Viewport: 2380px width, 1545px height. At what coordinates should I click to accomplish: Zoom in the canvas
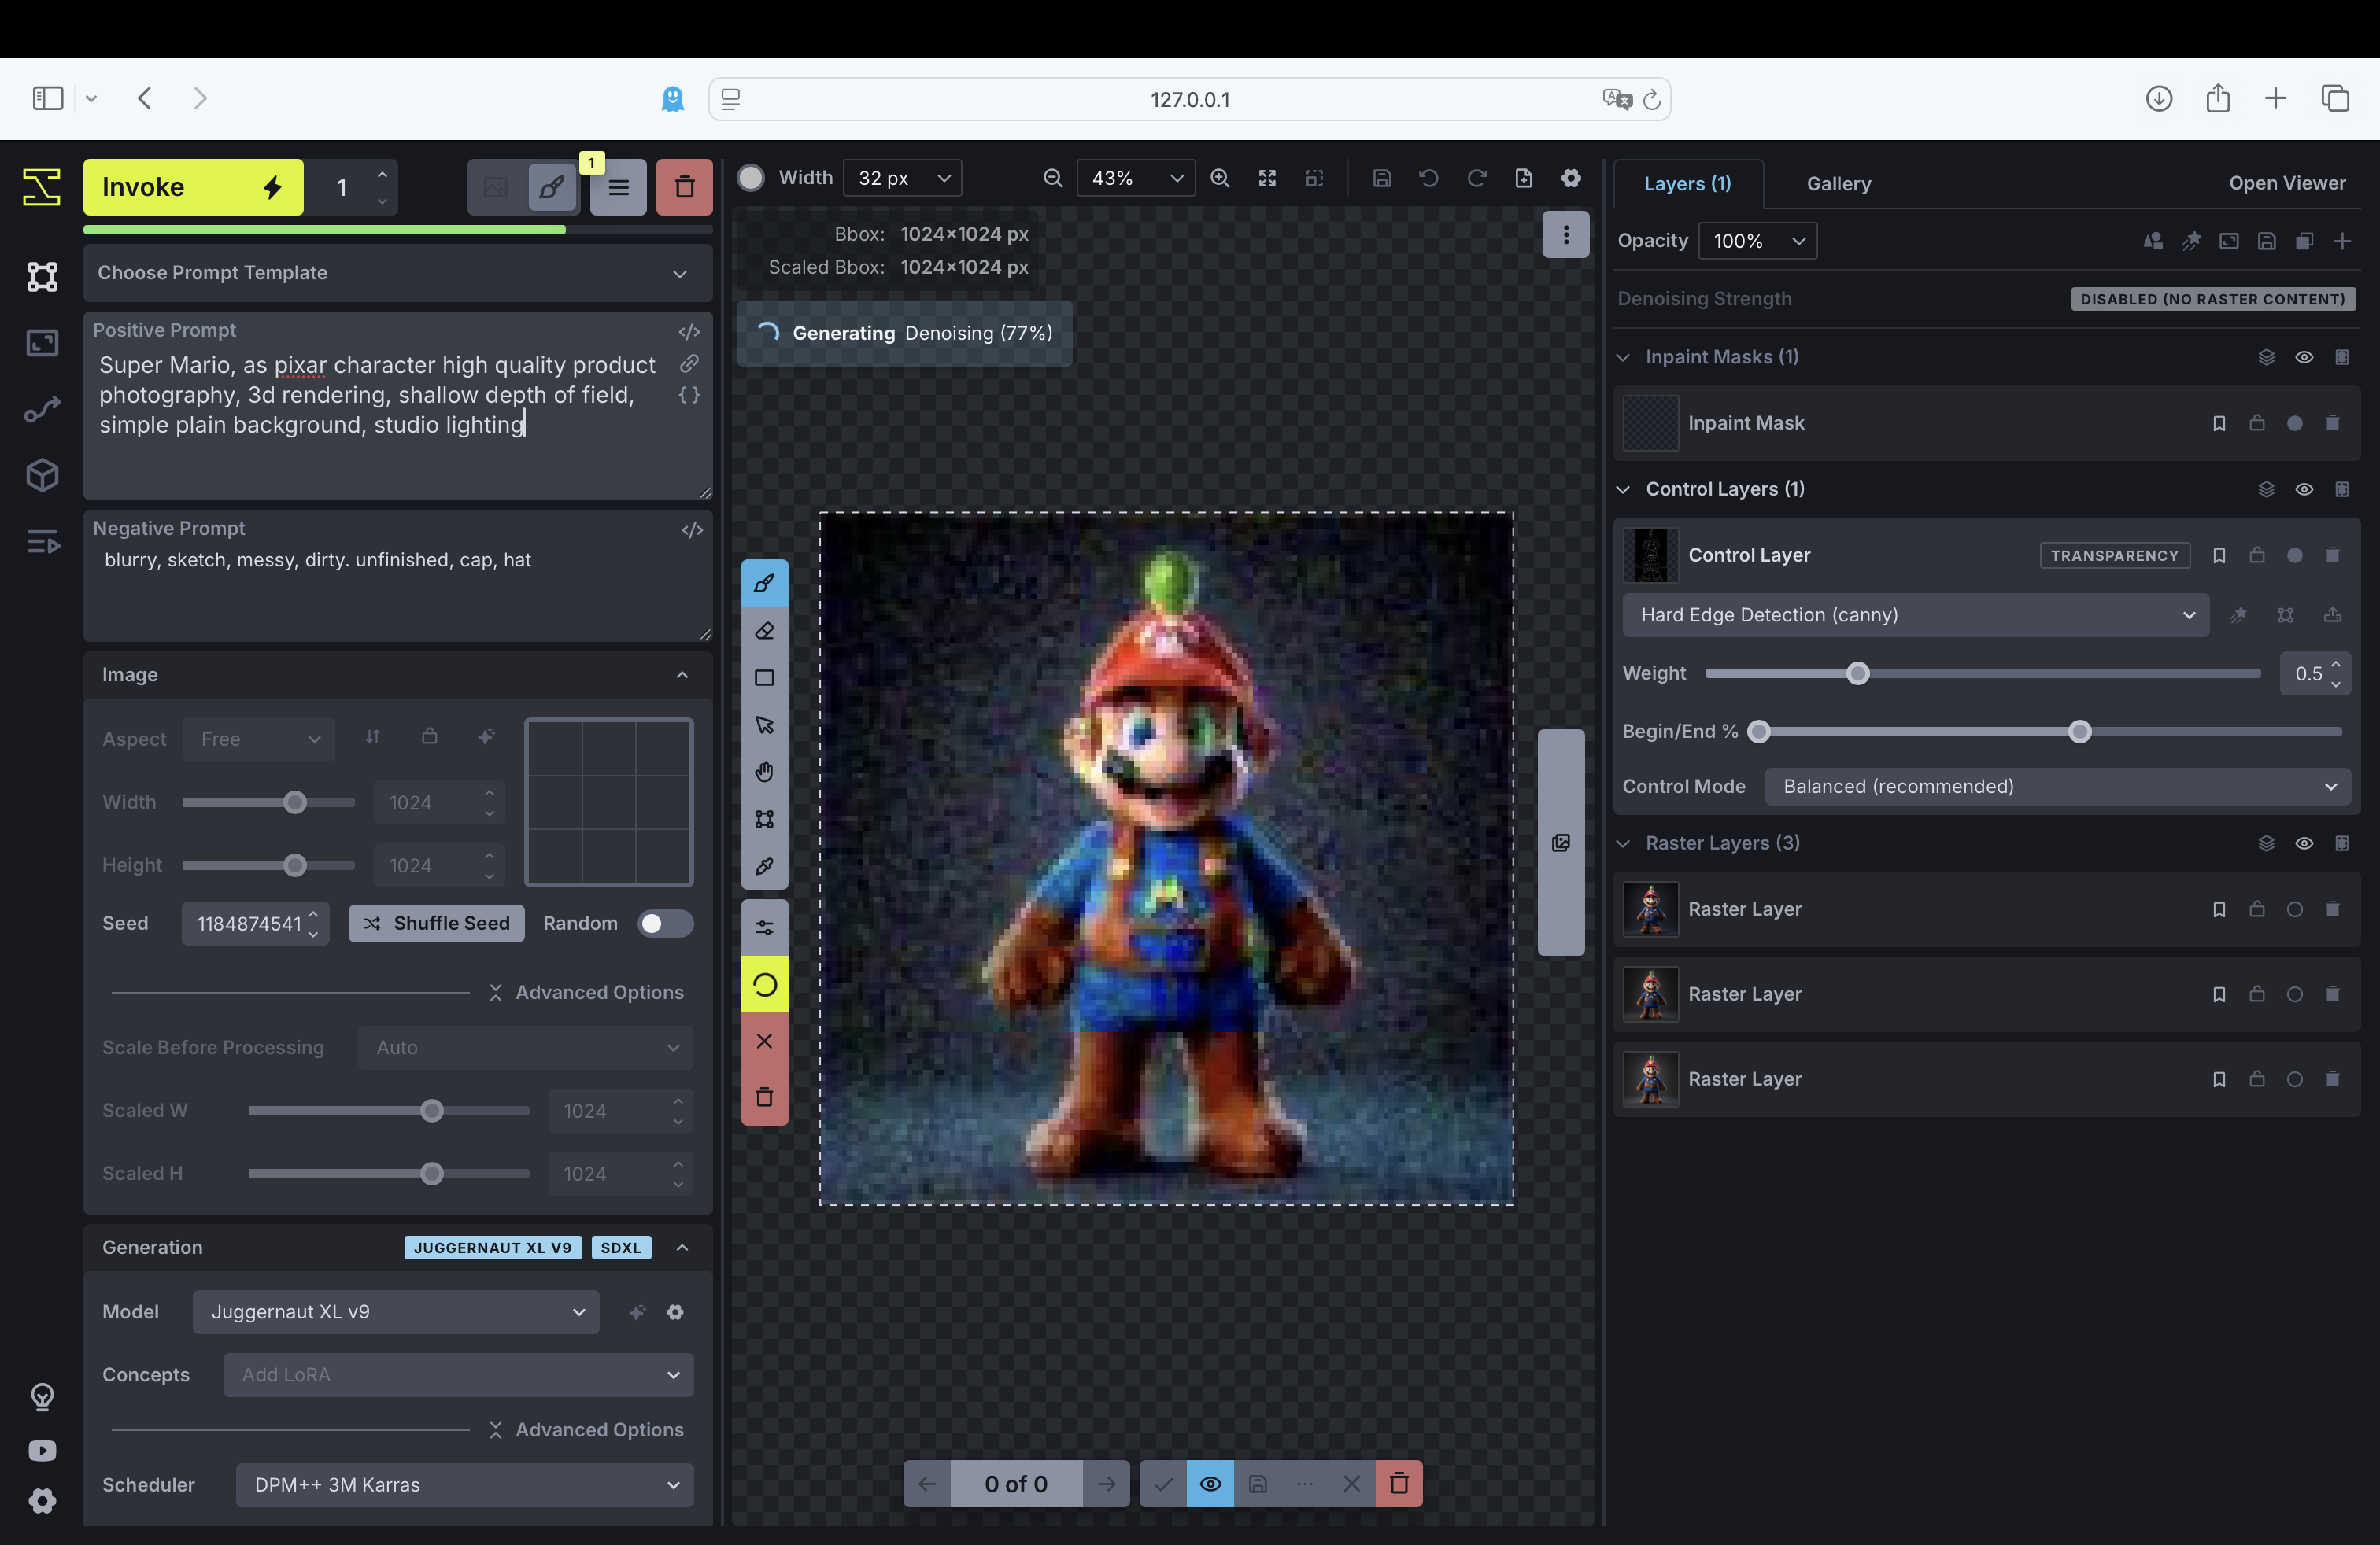point(1219,178)
